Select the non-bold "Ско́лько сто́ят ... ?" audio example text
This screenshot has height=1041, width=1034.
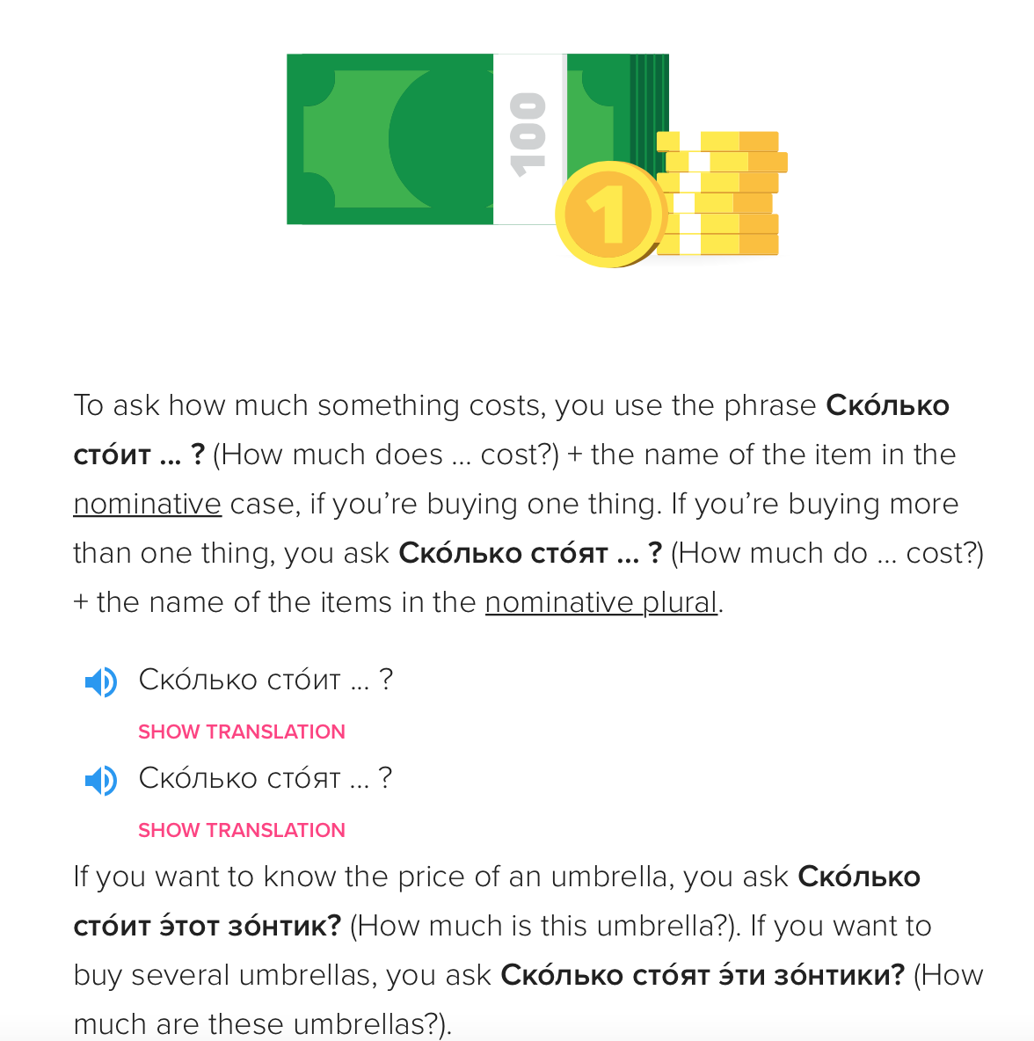coord(266,778)
